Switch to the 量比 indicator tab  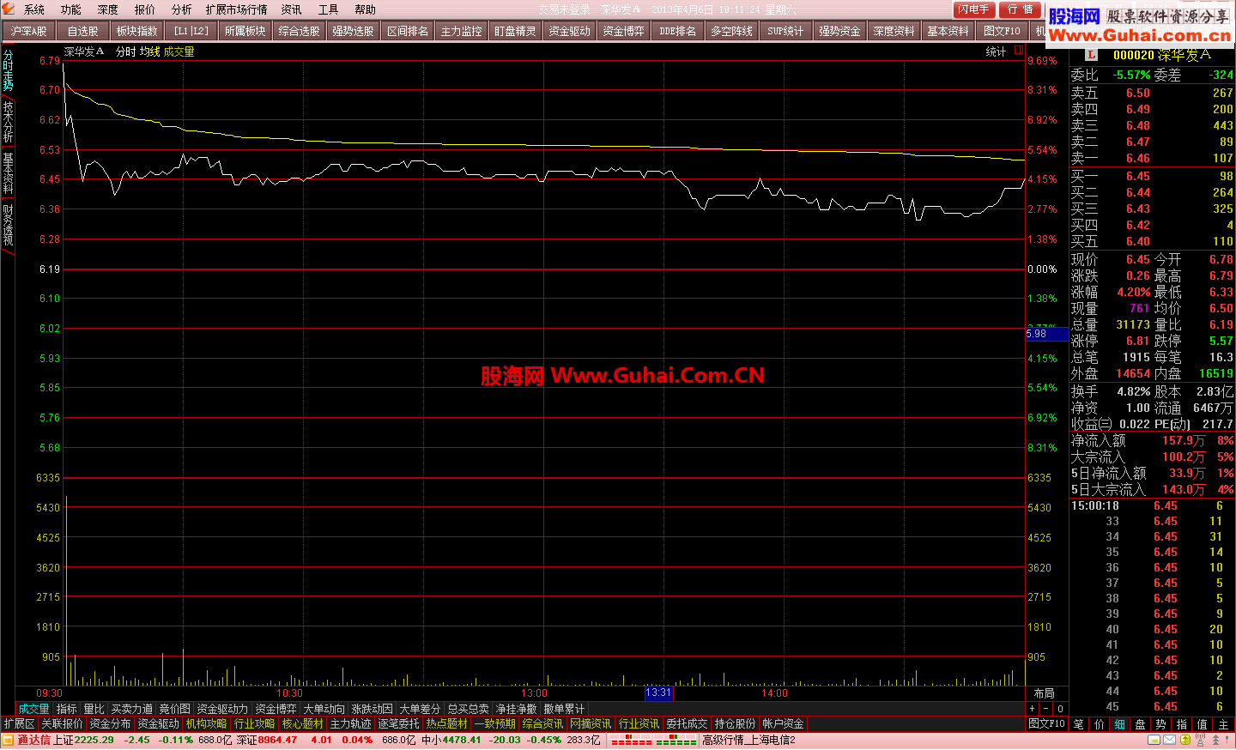(94, 709)
